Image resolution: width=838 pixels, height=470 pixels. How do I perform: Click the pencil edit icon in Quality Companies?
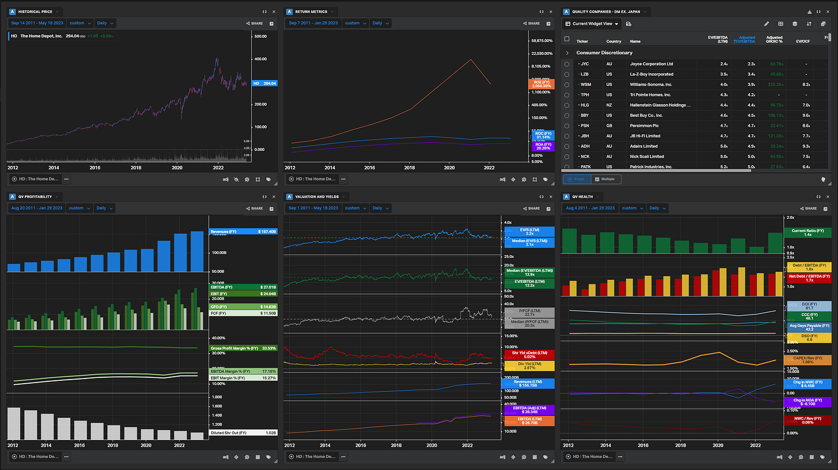(766, 24)
